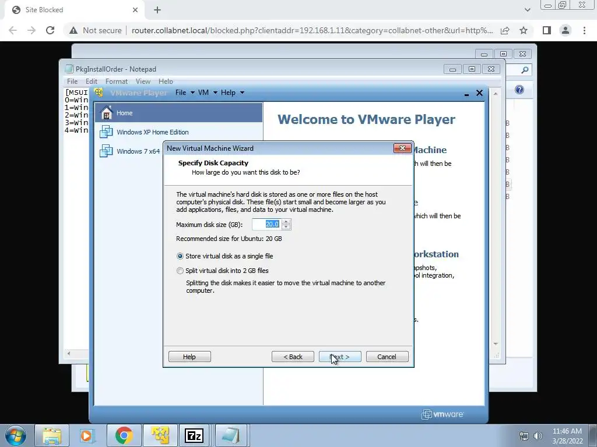
Task: Click the Chrome address bar URL
Action: pos(312,30)
